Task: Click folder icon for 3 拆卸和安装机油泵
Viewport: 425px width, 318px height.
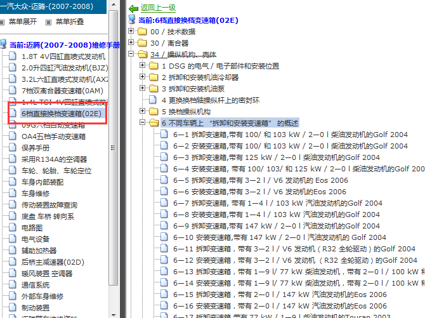Action: (154, 88)
